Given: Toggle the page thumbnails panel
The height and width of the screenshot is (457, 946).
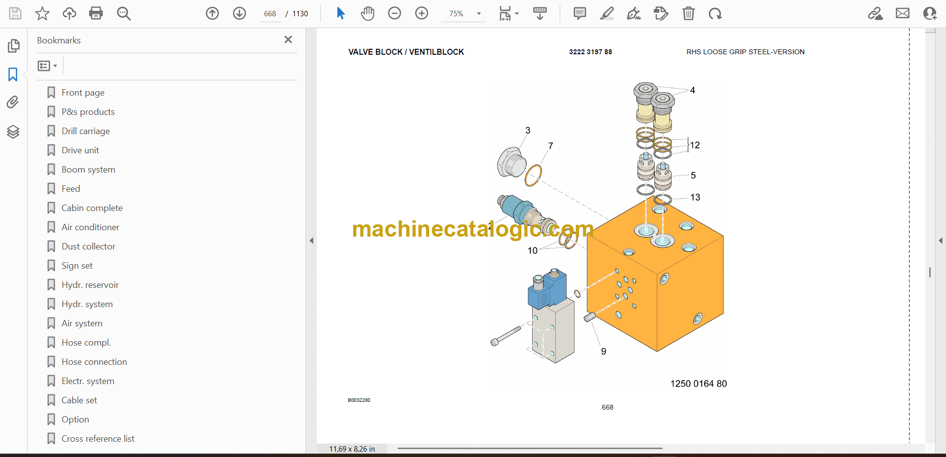Looking at the screenshot, I should point(13,46).
